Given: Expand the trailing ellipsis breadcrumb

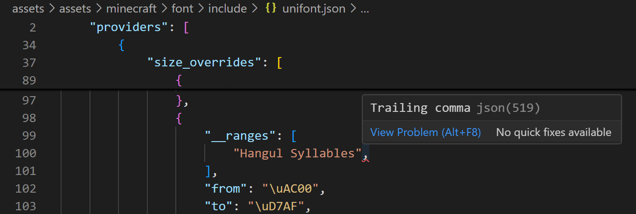Looking at the screenshot, I should point(365,9).
